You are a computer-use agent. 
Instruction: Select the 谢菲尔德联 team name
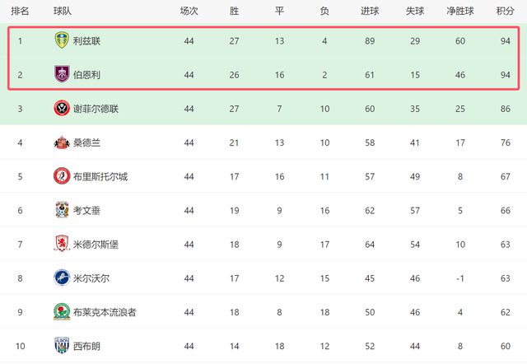96,109
